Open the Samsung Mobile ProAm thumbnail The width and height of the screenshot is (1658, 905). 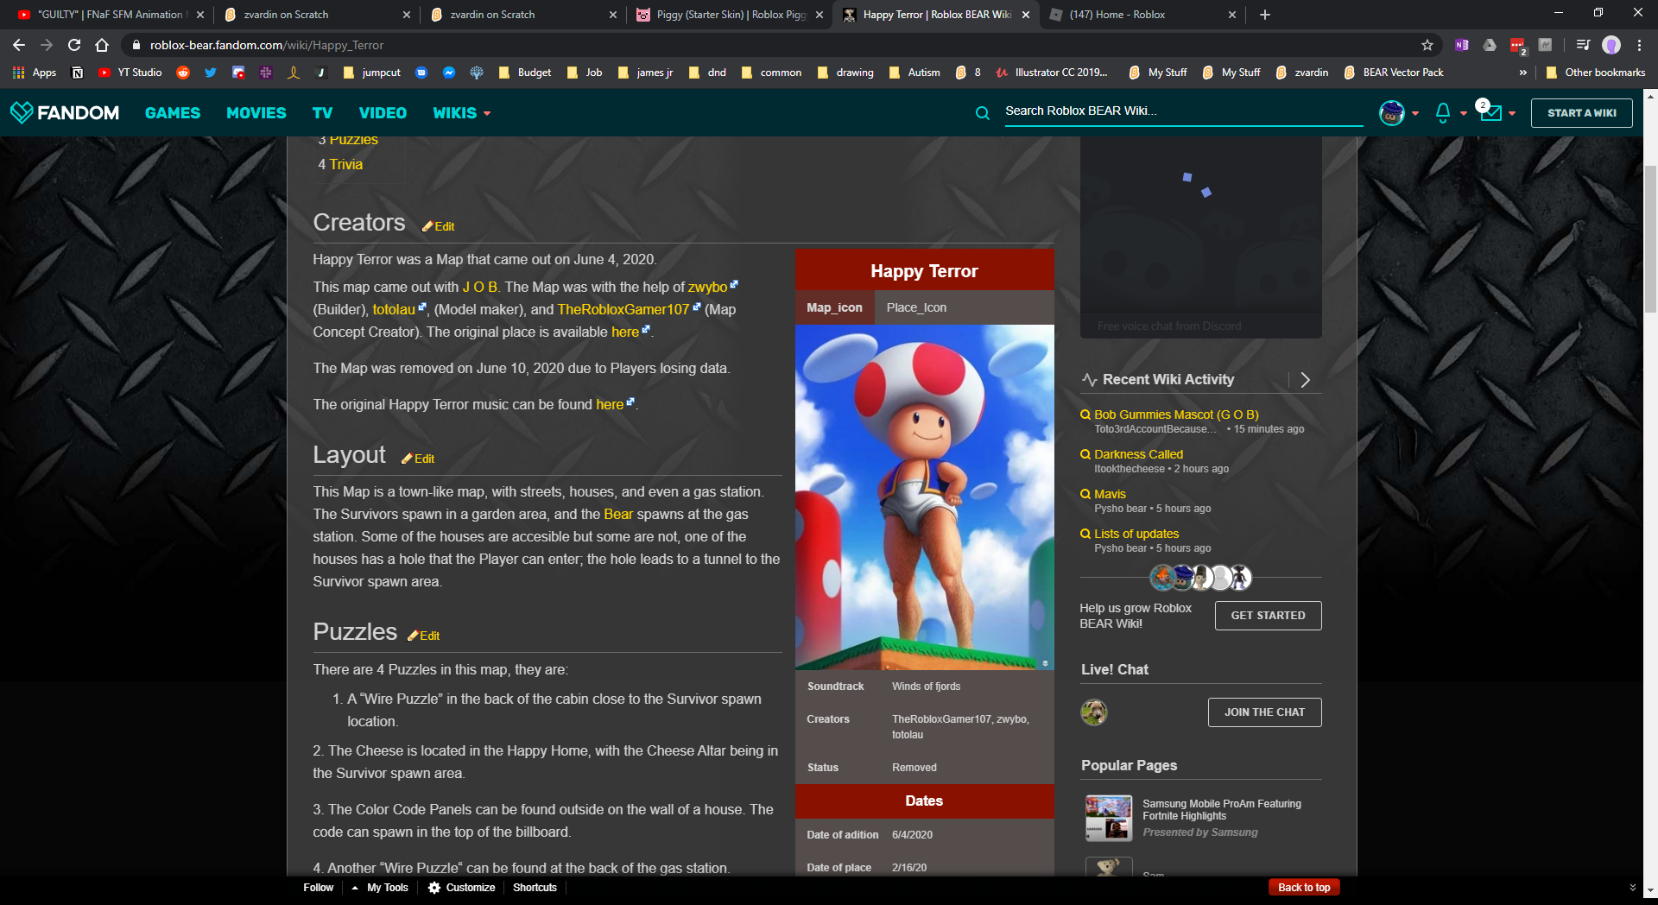[1109, 818]
